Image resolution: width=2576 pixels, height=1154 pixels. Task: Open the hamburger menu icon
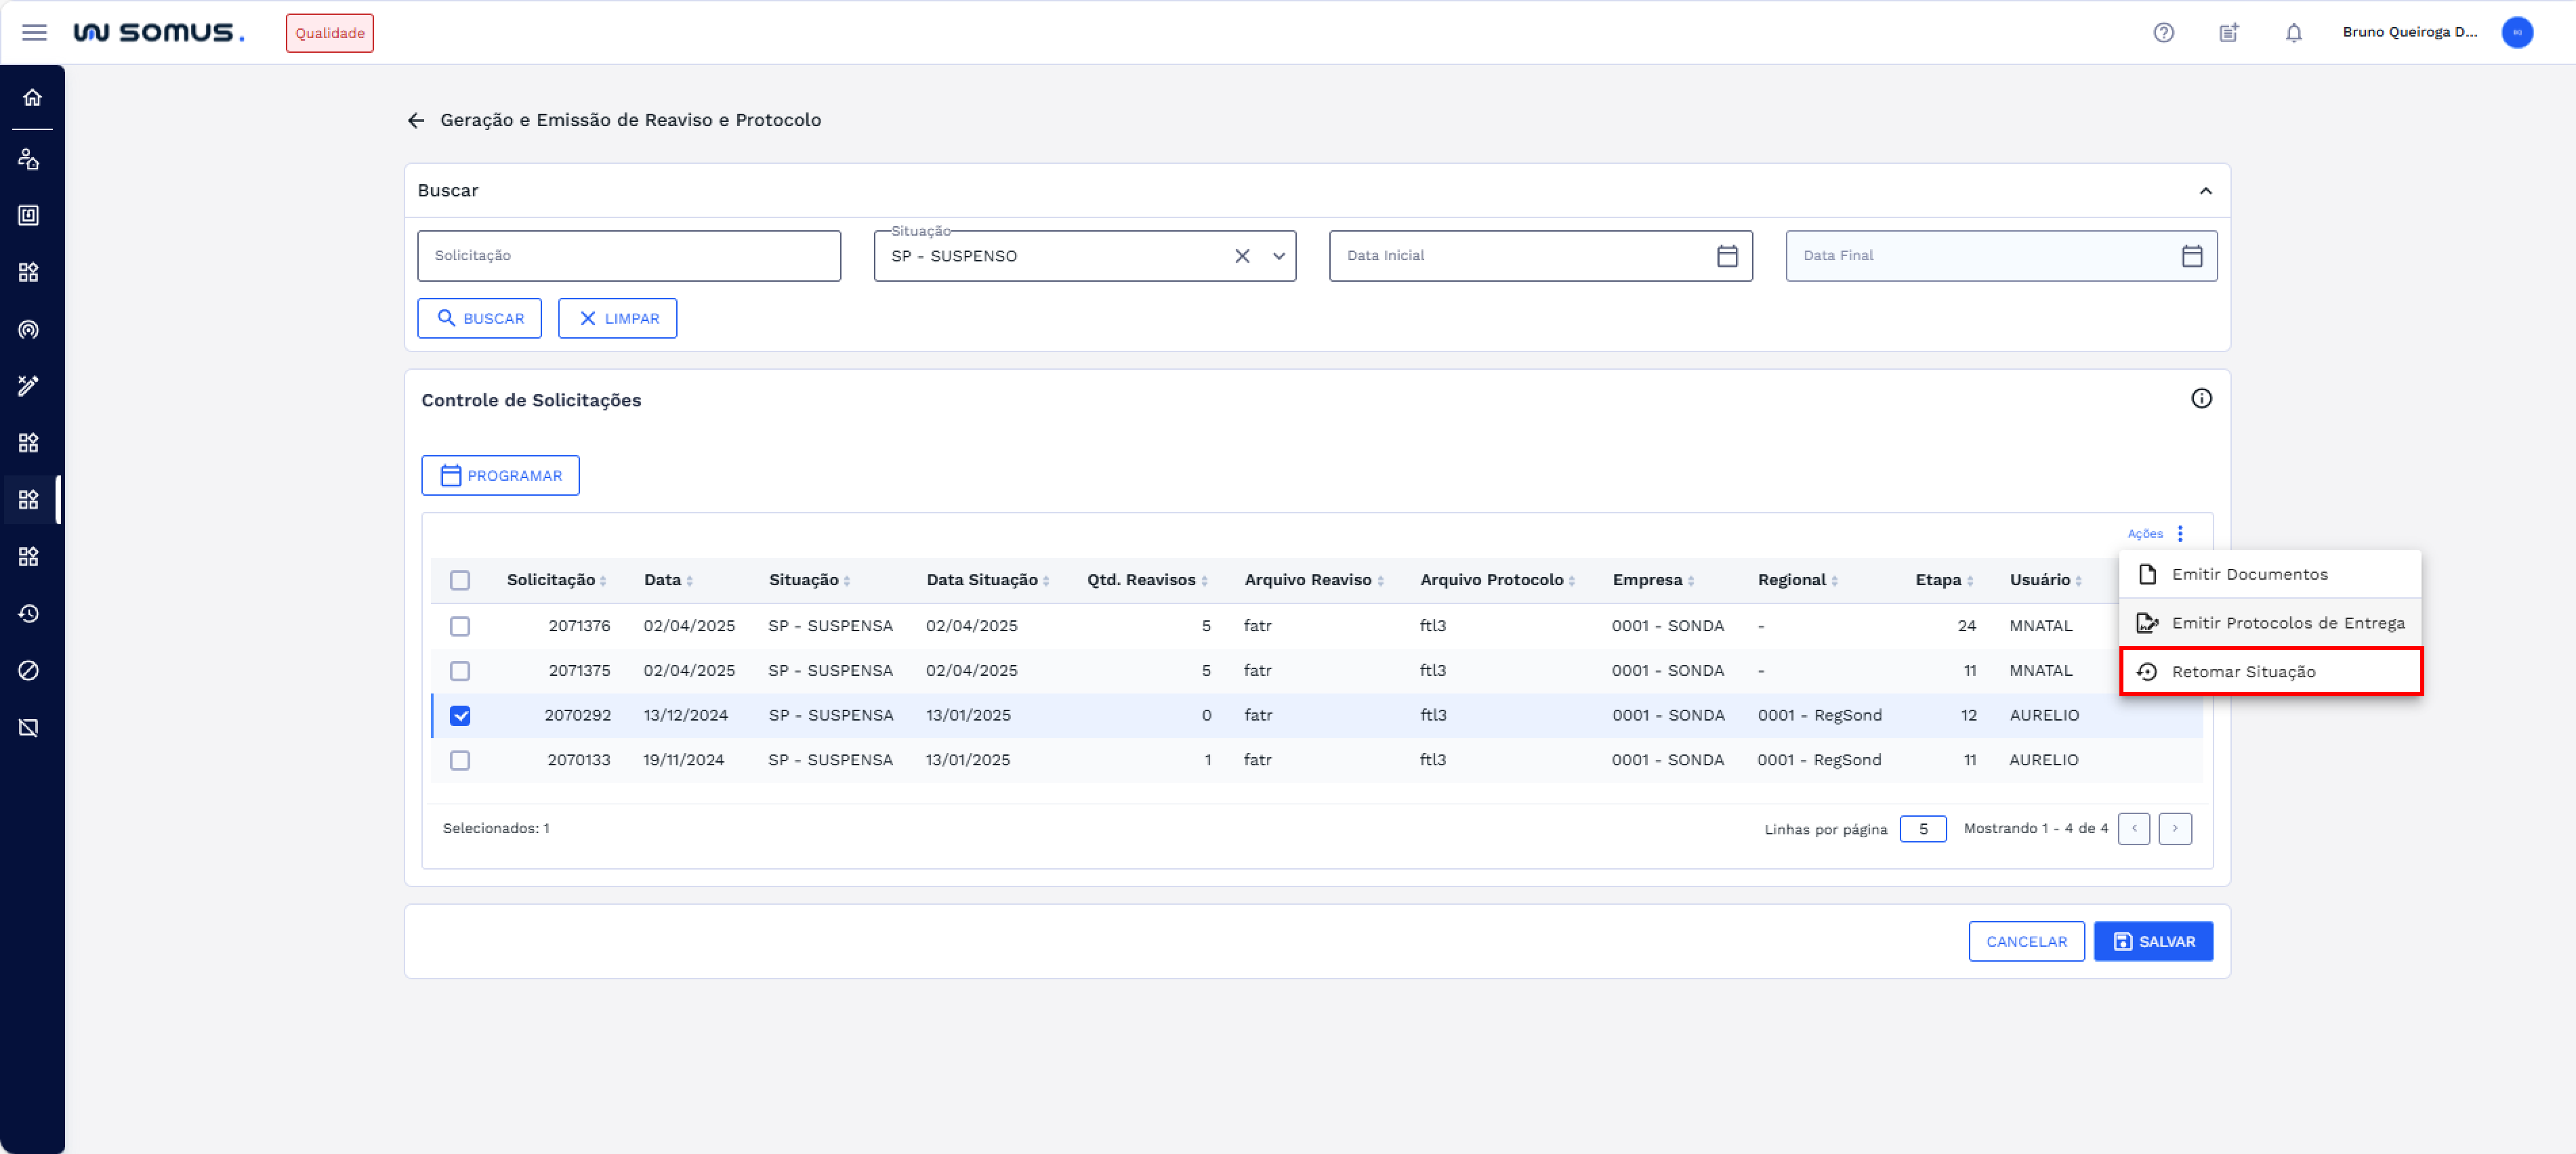coord(34,33)
